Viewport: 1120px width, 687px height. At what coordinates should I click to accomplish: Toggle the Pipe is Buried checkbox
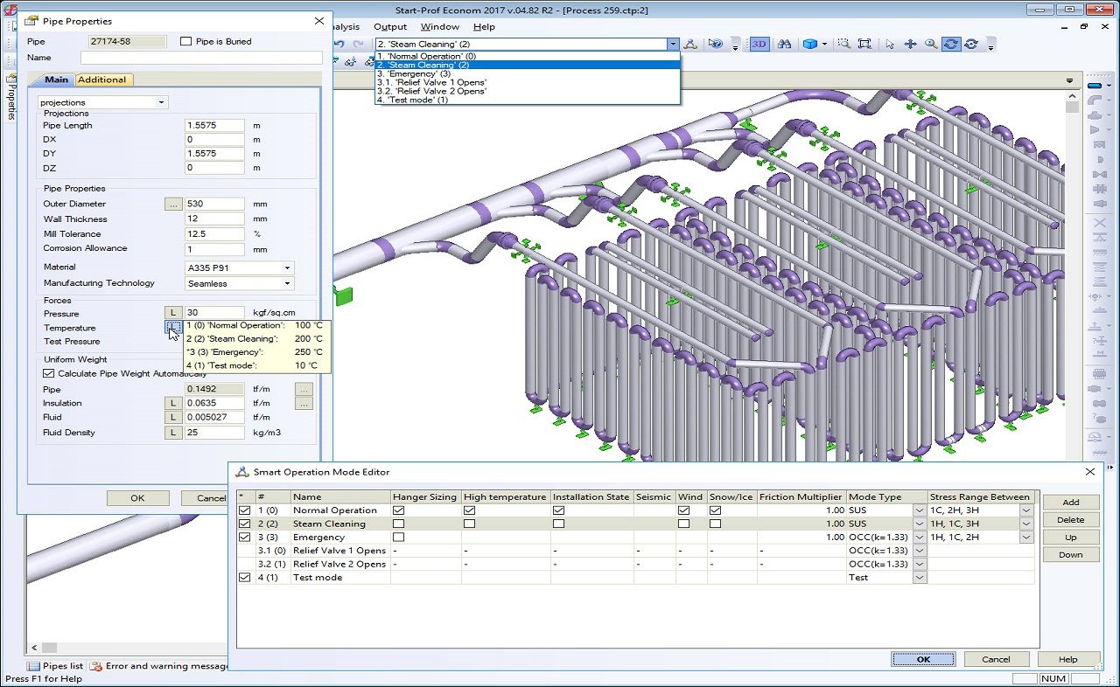(185, 41)
